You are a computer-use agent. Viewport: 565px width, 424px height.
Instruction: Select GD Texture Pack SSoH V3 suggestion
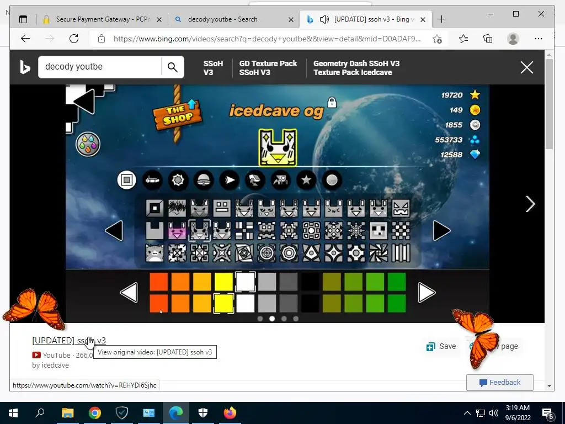268,68
